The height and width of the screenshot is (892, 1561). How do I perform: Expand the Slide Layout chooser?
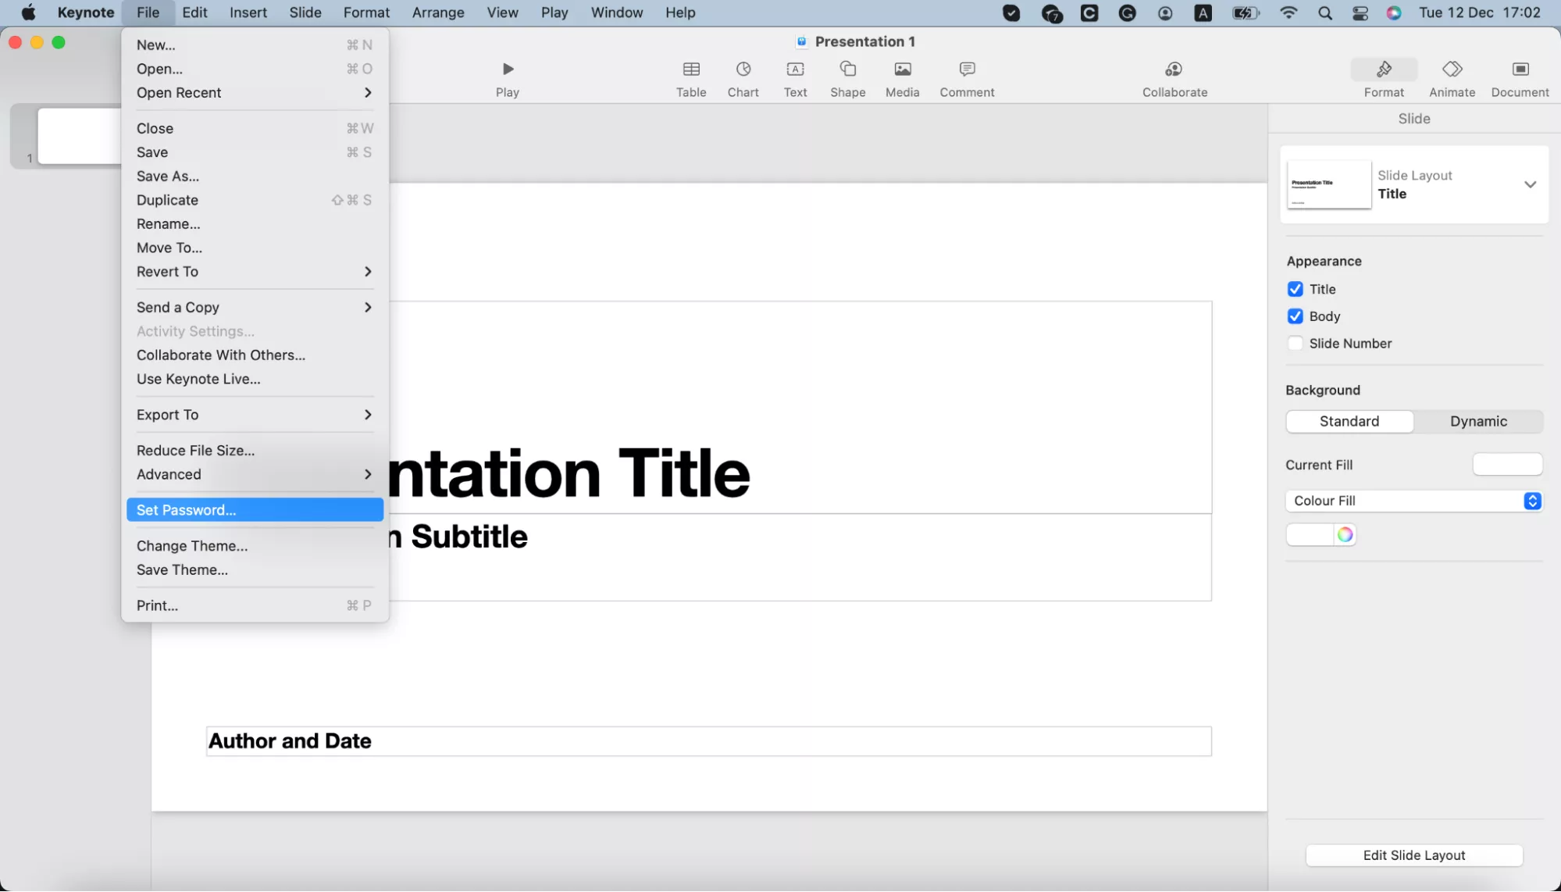pos(1529,185)
